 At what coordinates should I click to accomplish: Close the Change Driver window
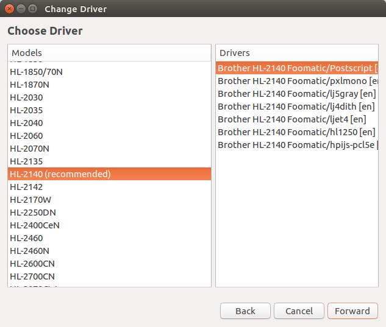tap(9, 9)
